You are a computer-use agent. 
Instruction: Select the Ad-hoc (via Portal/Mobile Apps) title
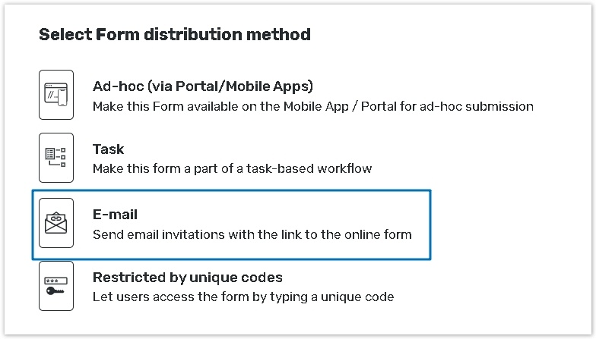pos(202,86)
